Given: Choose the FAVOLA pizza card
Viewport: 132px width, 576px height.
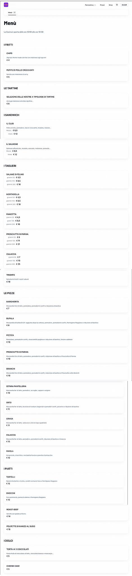Looking at the screenshot, I should click(64, 455).
